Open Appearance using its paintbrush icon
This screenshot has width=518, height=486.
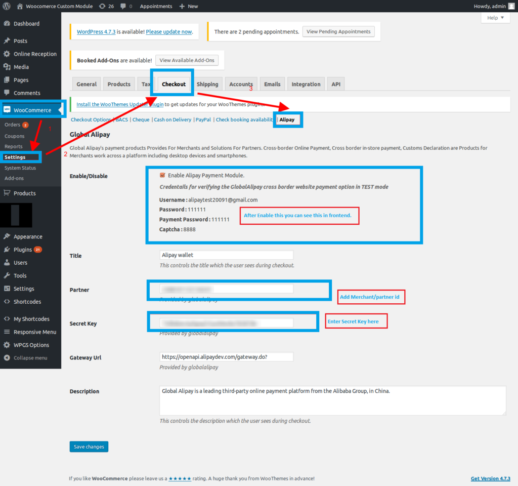point(7,236)
